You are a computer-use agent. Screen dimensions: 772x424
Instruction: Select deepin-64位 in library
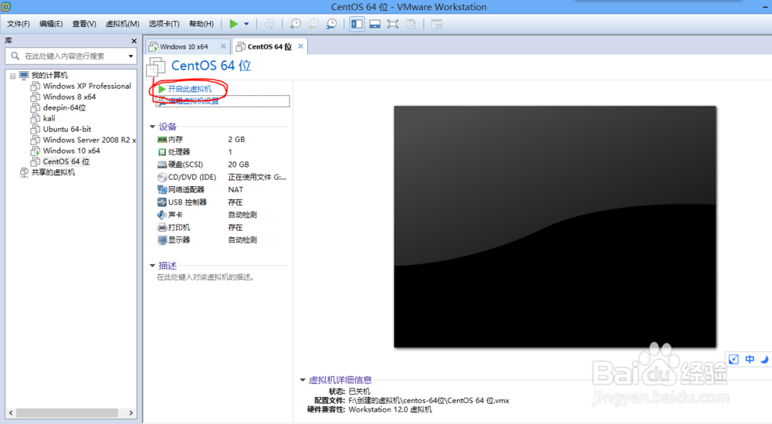click(x=64, y=107)
